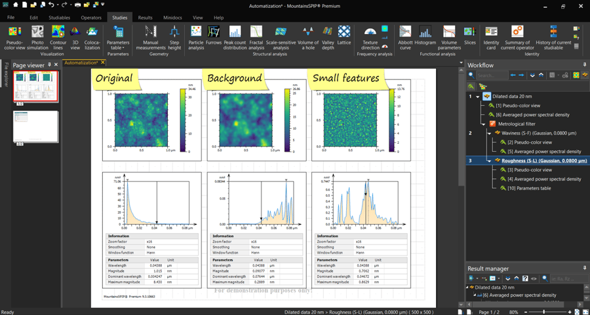Go to next item with Workflow right arrow
The width and height of the screenshot is (590, 315).
(x=521, y=75)
